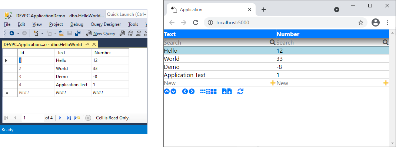396x147 pixels.
Task: Open the File menu
Action: [x=7, y=24]
